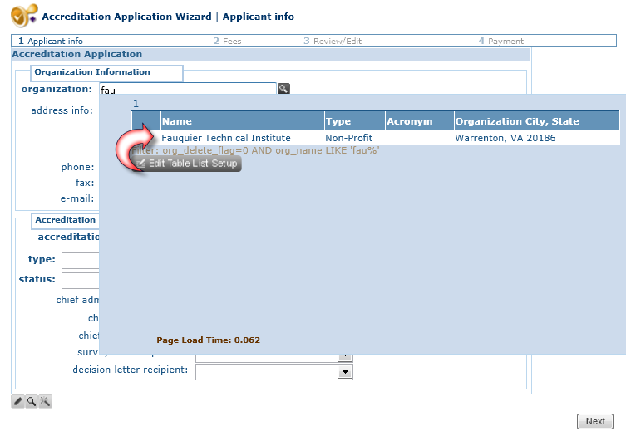This screenshot has height=436, width=626.
Task: Click the Non-Profit cell in results
Action: click(x=348, y=138)
